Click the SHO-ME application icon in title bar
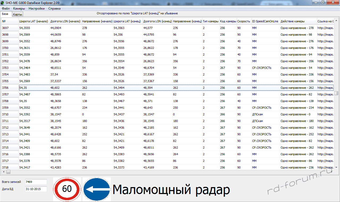Screen dimensions: 340x202 tap(3, 2)
